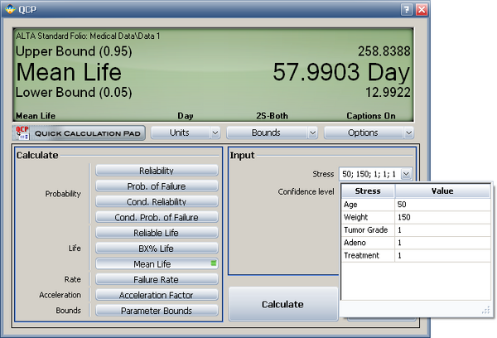
Task: Collapse the Stress values dropdown arrow
Action: tap(406, 174)
